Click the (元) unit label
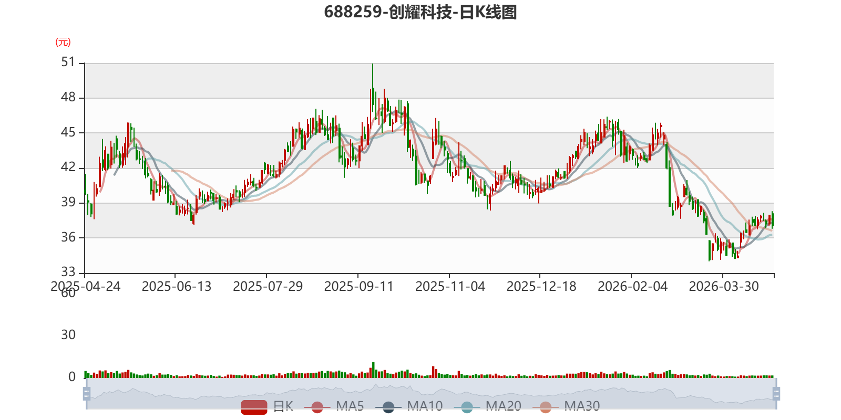841x420 pixels. pos(63,42)
